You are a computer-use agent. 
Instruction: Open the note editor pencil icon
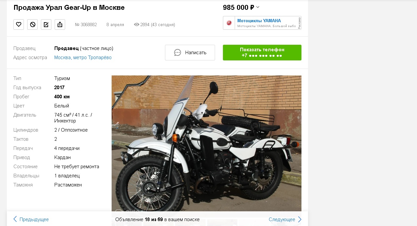46,24
